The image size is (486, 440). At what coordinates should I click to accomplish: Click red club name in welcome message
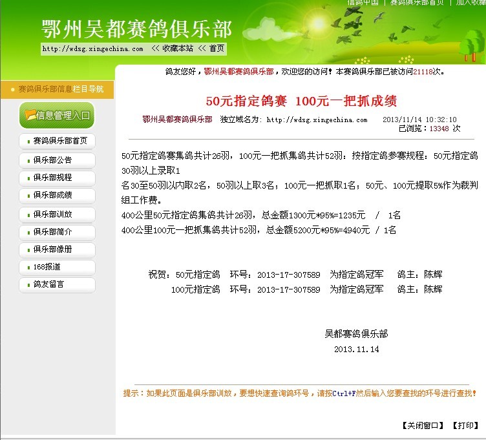[239, 72]
